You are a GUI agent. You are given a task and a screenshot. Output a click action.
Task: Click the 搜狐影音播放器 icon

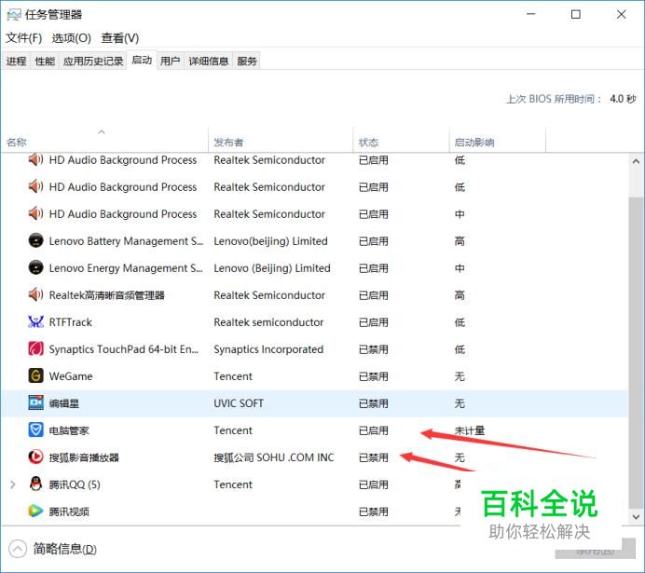35,457
